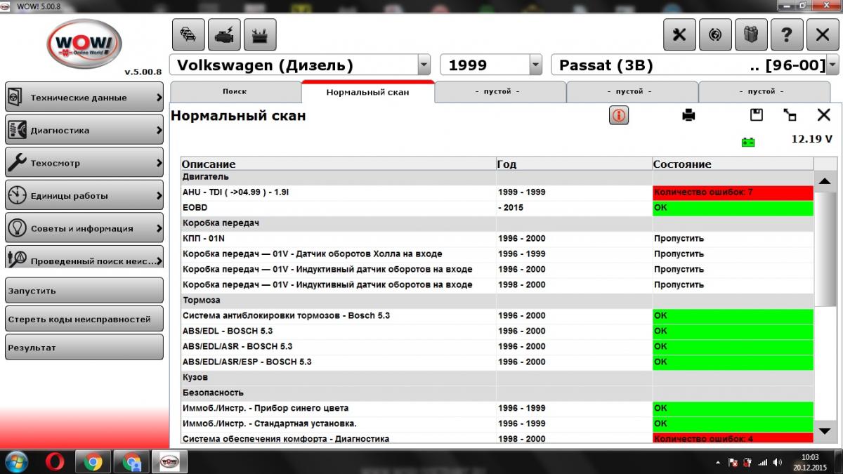Click the Год column header
Image resolution: width=843 pixels, height=474 pixels.
(574, 164)
